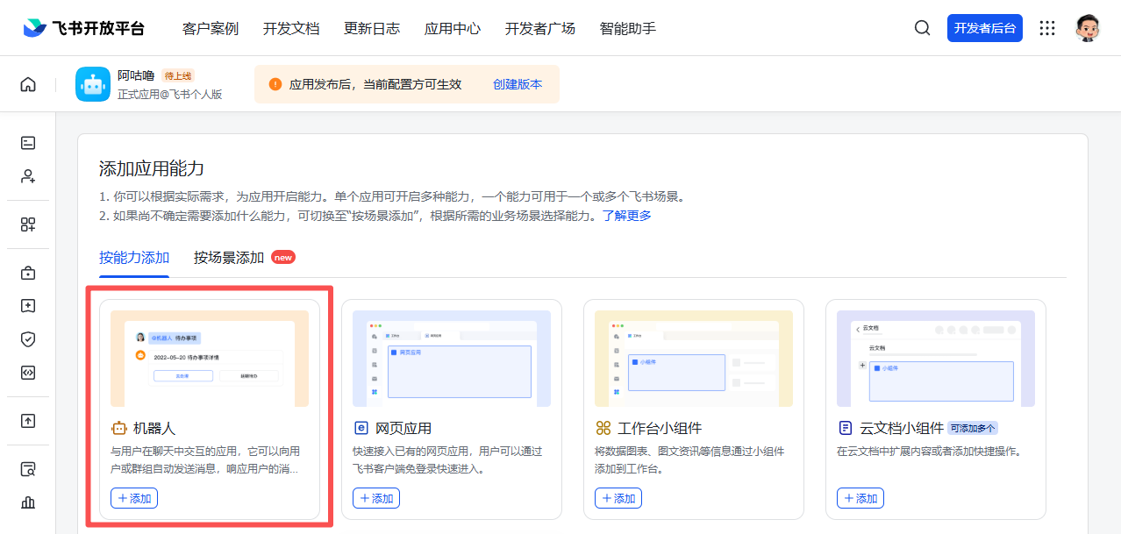The image size is (1121, 534).
Task: Open the app capabilities grid icon
Action: point(28,224)
